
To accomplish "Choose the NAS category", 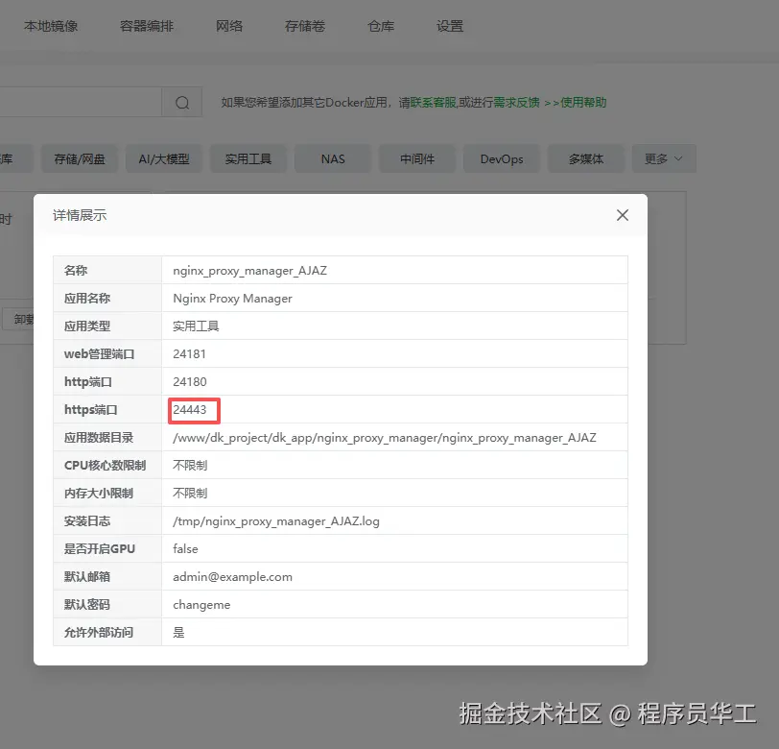I will 333,158.
